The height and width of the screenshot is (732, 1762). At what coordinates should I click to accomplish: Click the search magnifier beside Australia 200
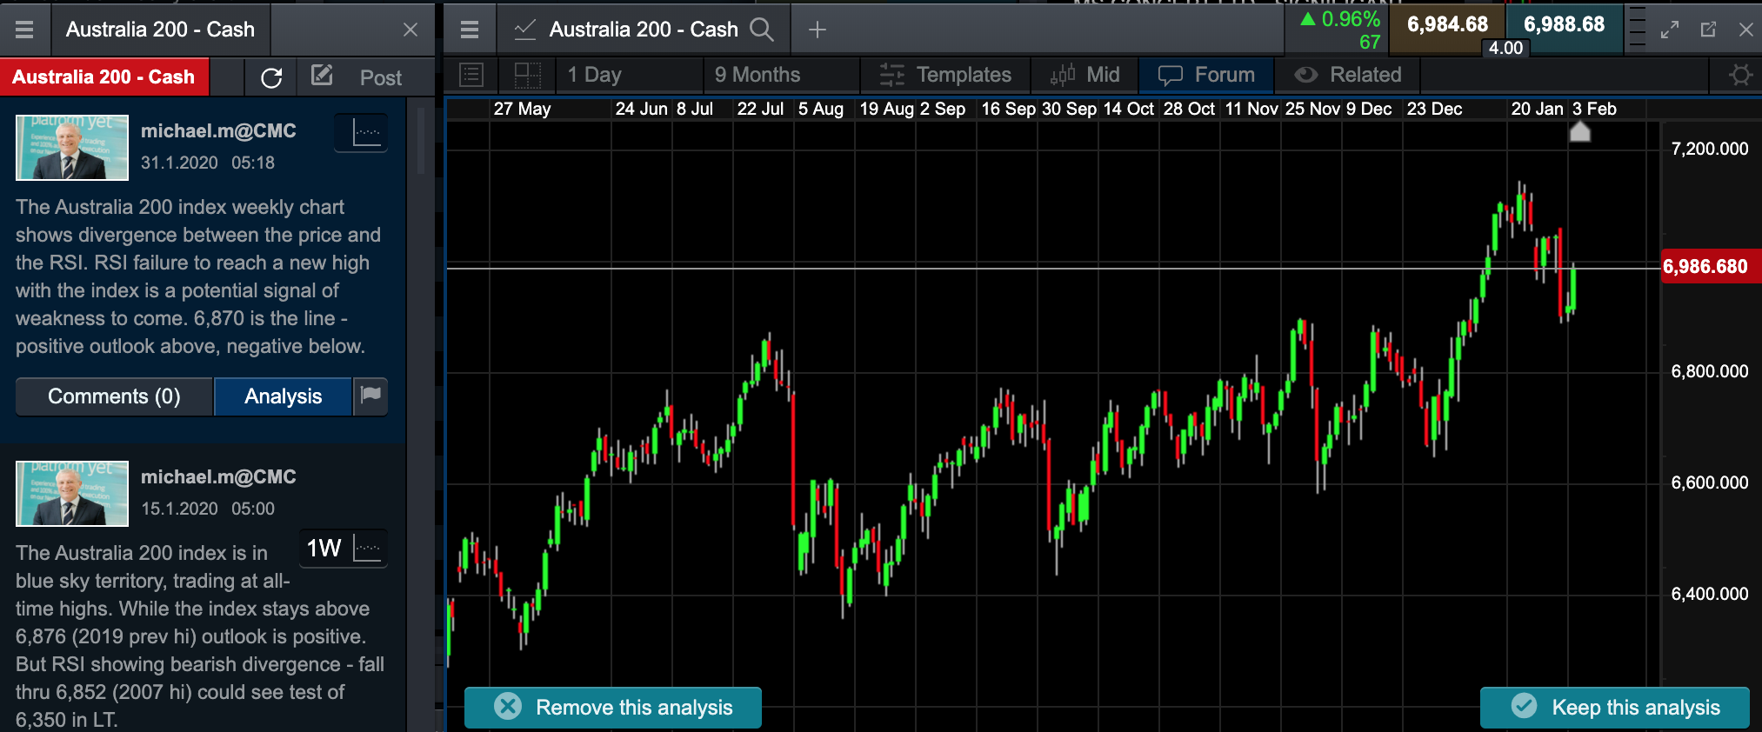[761, 30]
